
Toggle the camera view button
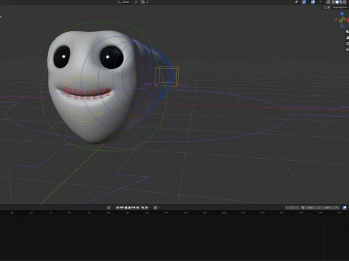pos(348,43)
